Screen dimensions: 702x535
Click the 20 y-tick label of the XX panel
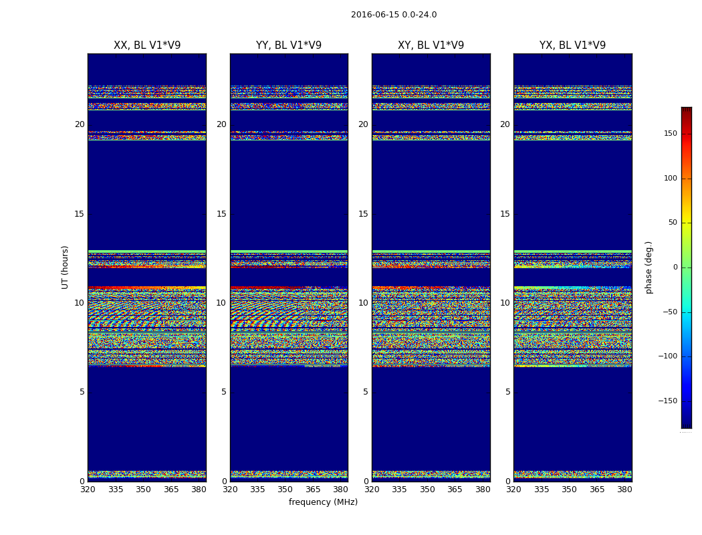[x=80, y=124]
